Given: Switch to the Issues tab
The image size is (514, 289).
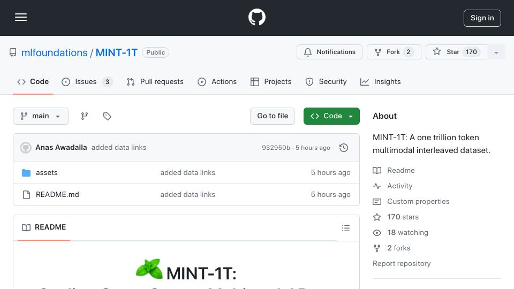Looking at the screenshot, I should [87, 81].
